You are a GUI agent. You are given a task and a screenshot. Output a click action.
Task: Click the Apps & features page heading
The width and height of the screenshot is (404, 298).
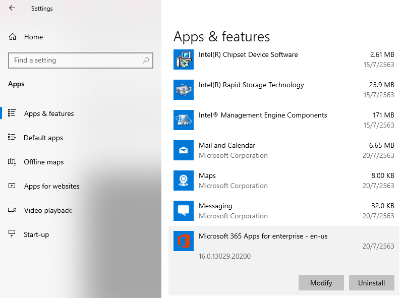(x=221, y=37)
